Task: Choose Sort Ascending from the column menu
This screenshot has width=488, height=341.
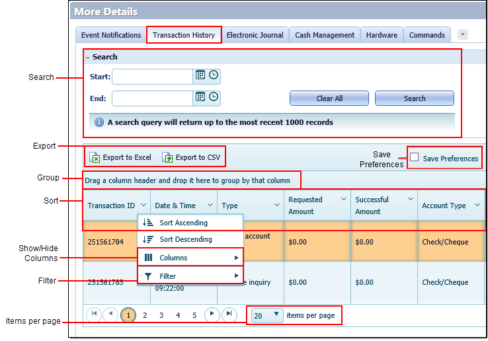Action: pyautogui.click(x=190, y=223)
